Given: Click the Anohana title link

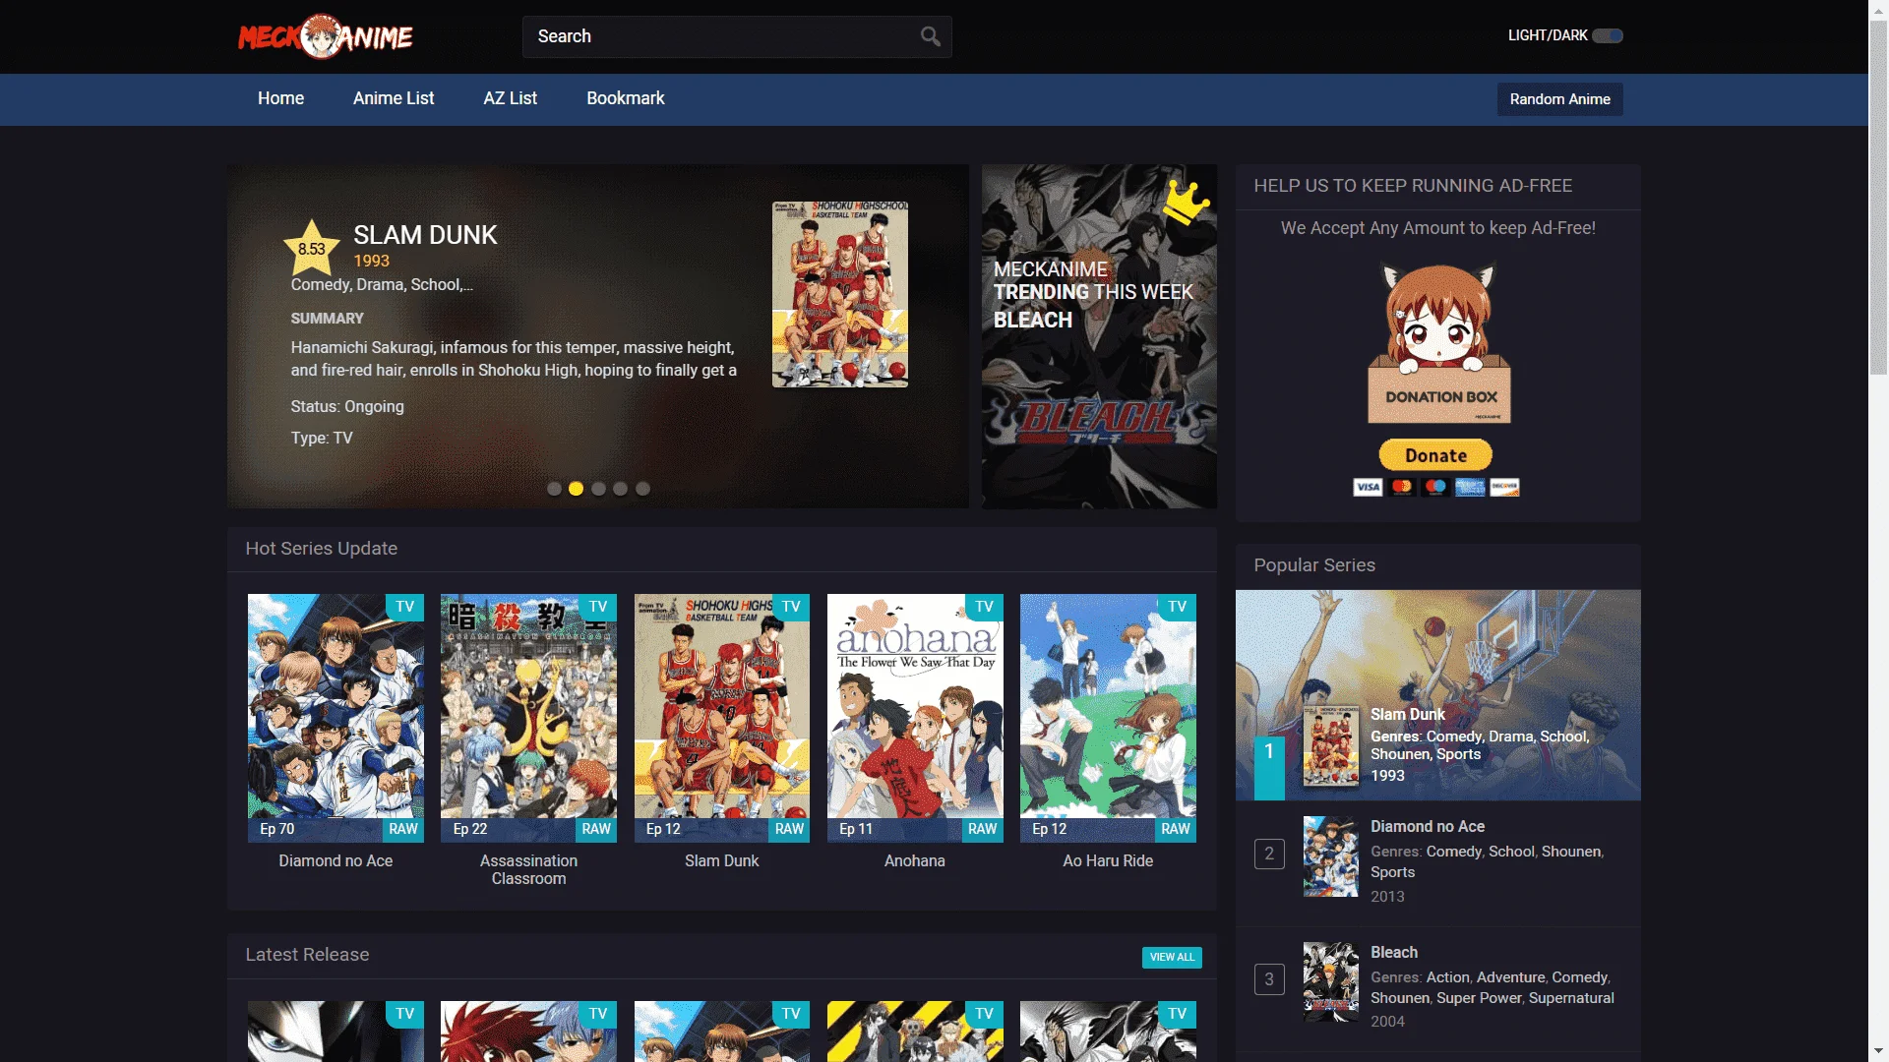Looking at the screenshot, I should click(x=915, y=860).
